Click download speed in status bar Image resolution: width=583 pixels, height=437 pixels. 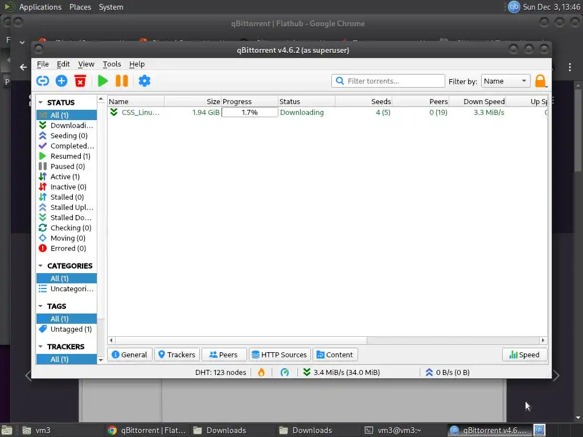[342, 372]
